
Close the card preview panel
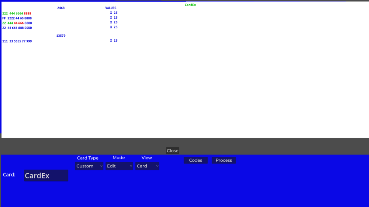[x=172, y=151]
